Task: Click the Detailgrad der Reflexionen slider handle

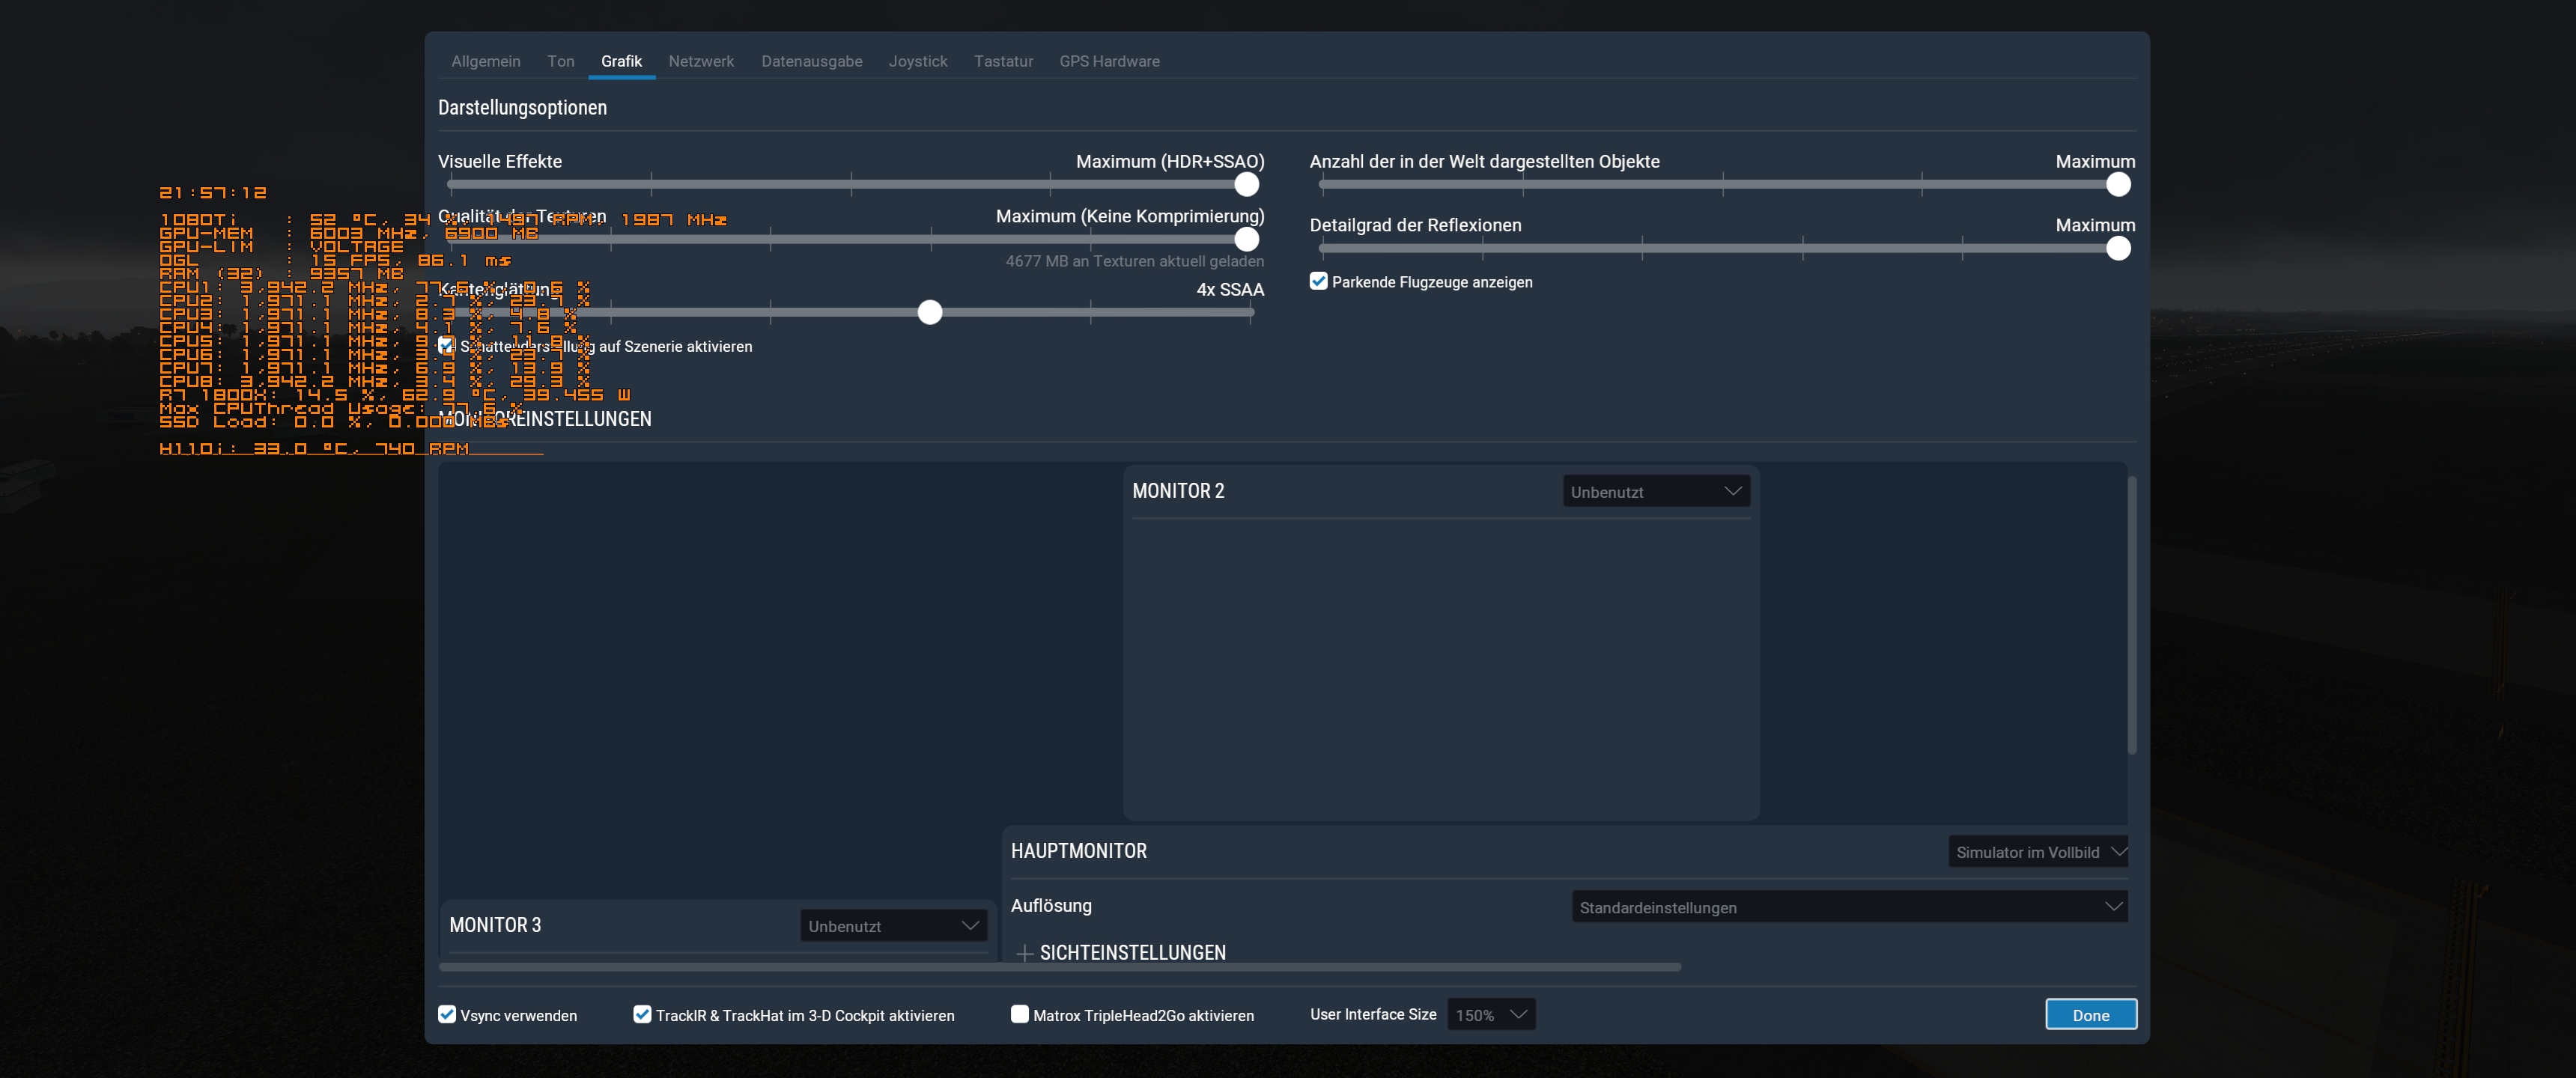Action: click(2118, 248)
